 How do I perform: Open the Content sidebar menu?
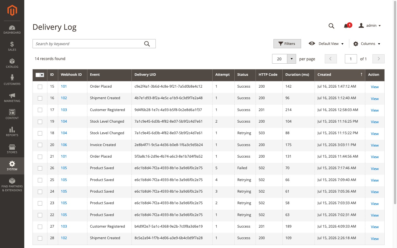12,115
